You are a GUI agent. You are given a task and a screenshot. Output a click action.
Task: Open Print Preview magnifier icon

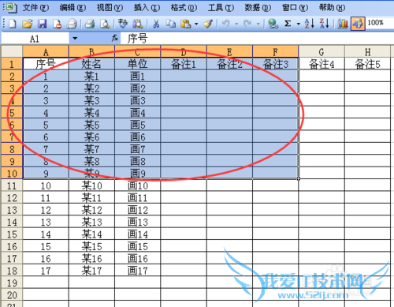(105, 24)
